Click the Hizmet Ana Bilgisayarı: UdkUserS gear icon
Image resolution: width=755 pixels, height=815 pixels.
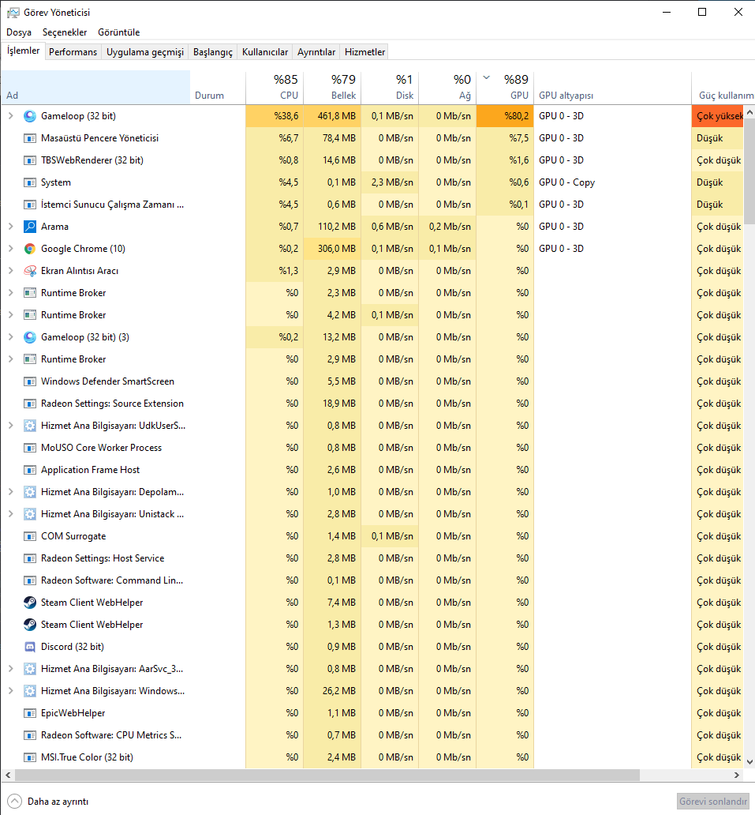(30, 426)
